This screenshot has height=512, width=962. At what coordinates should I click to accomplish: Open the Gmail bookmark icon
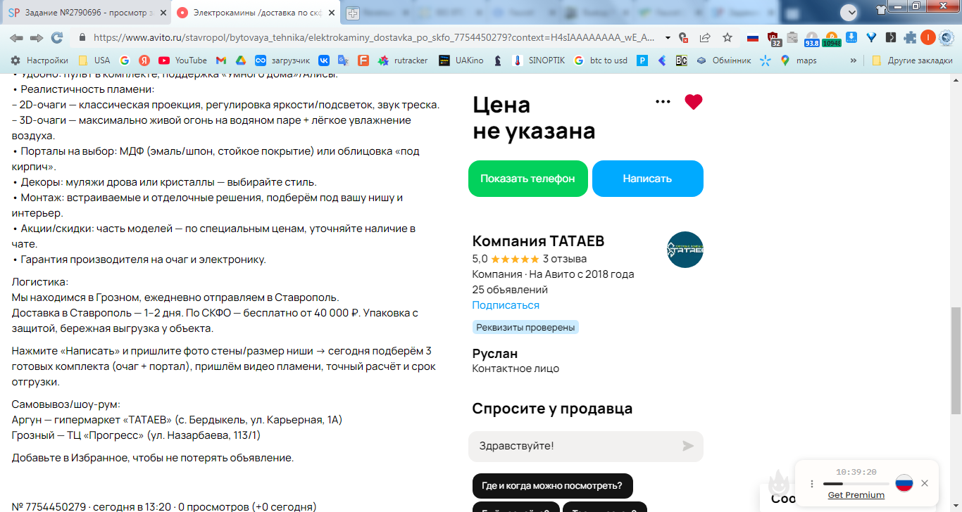tap(221, 60)
